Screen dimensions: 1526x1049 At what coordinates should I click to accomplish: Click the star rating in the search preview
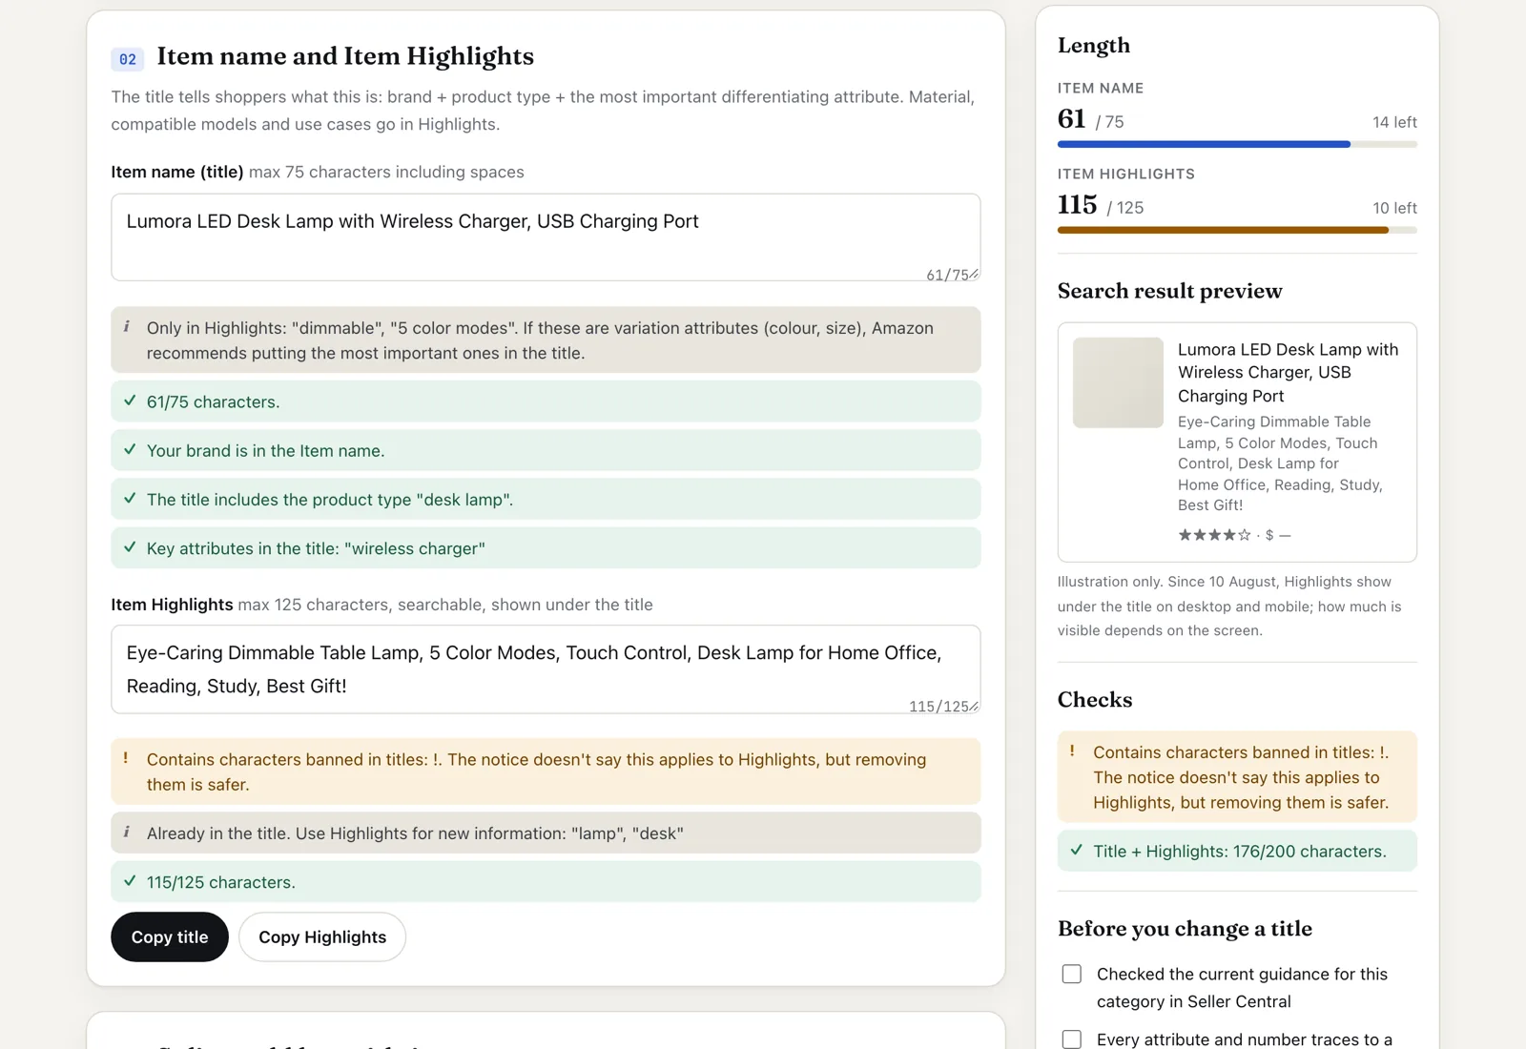(1214, 535)
